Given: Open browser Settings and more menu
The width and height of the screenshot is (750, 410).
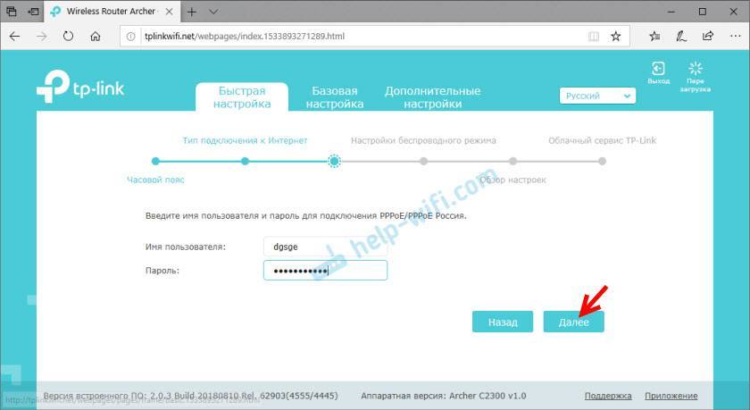Looking at the screenshot, I should (735, 37).
